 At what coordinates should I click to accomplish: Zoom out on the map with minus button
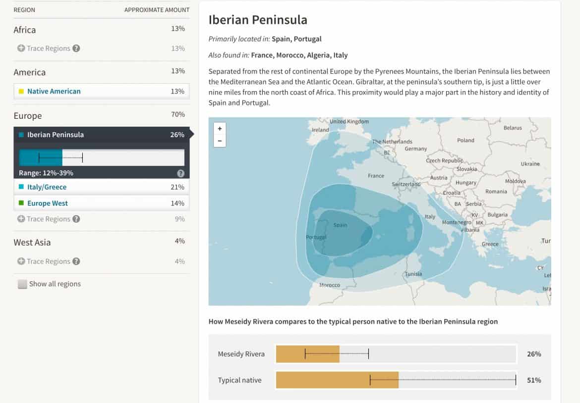(x=220, y=140)
